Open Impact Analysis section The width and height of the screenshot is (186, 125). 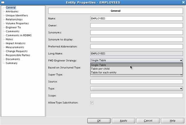click(15, 43)
